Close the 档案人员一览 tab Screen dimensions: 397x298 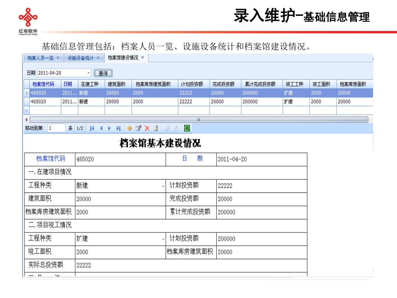pos(58,58)
